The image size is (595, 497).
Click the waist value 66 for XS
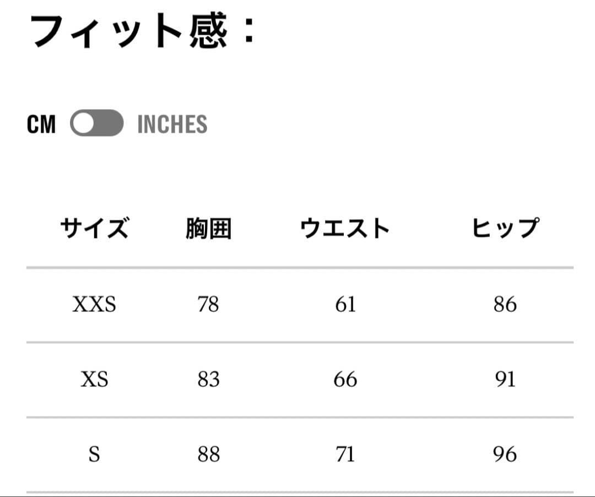(344, 379)
